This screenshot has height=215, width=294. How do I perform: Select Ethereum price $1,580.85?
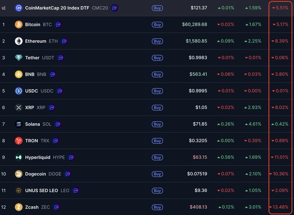pos(196,41)
